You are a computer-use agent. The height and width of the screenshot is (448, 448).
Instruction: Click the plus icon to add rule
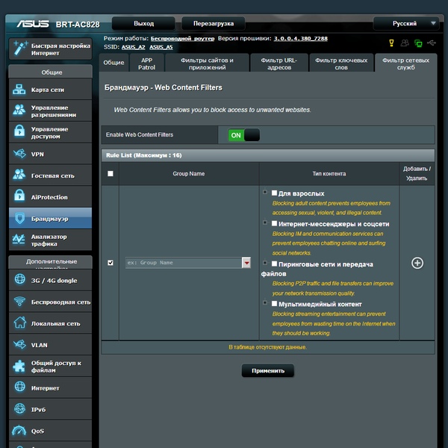417,263
